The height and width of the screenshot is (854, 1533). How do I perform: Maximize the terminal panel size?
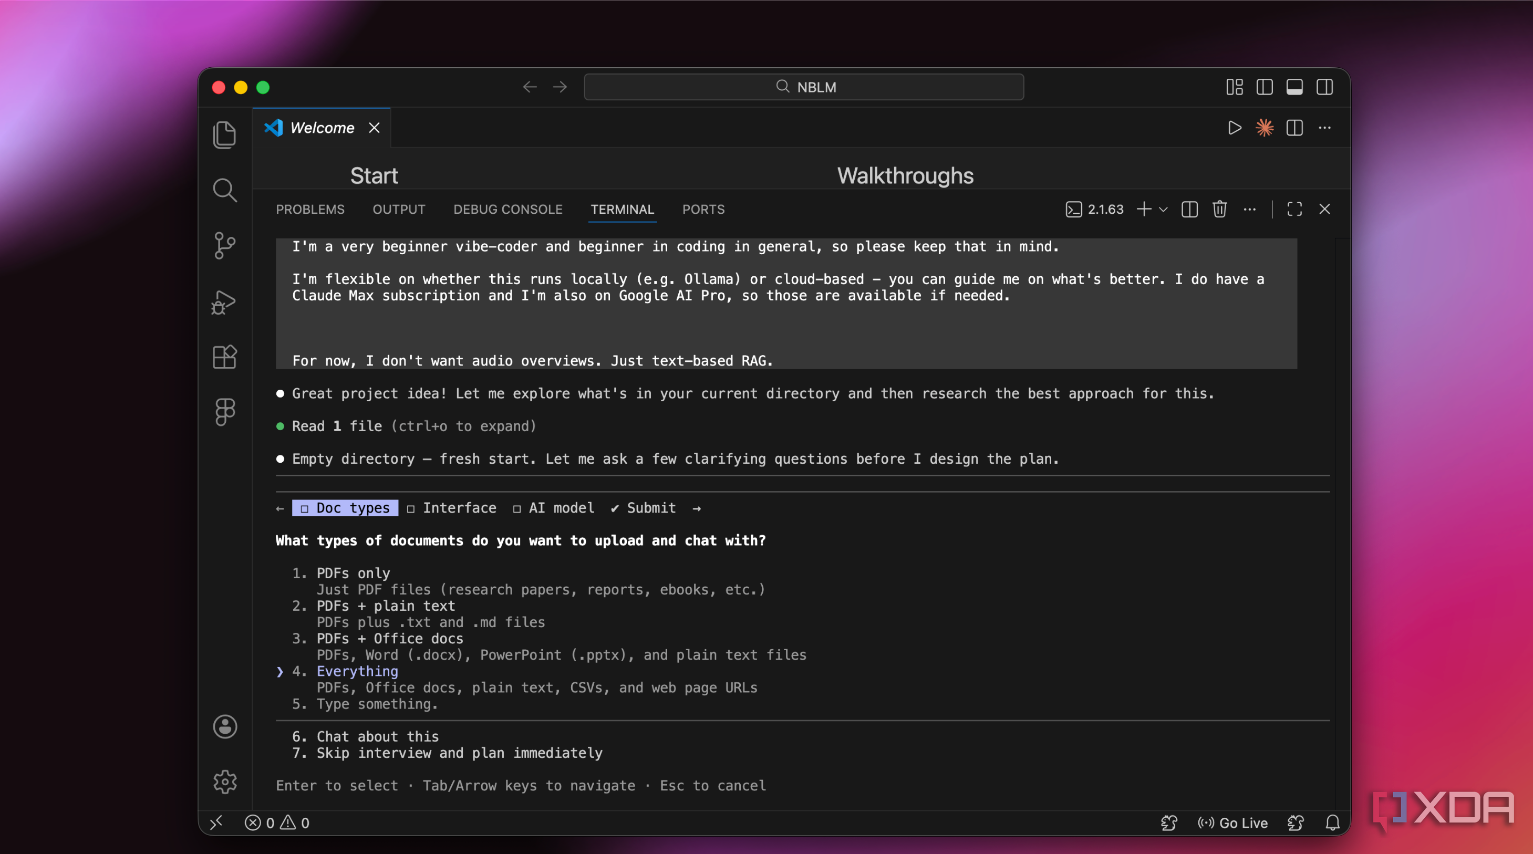coord(1294,209)
